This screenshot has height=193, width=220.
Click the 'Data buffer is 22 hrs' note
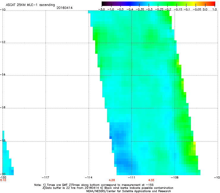pos(108,188)
